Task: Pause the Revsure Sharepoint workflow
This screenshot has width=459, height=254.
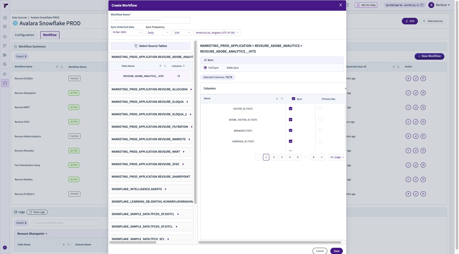Action: (408, 93)
